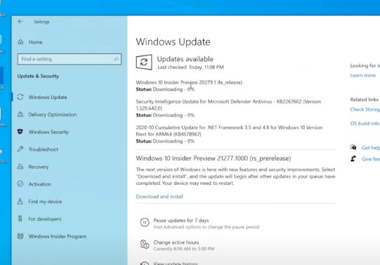This screenshot has width=380, height=265.
Task: Click the search magnifier in Find a setting
Action: pos(116,59)
